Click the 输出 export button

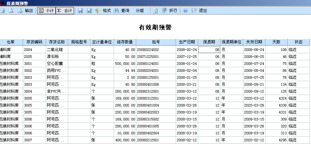pyautogui.click(x=26, y=11)
